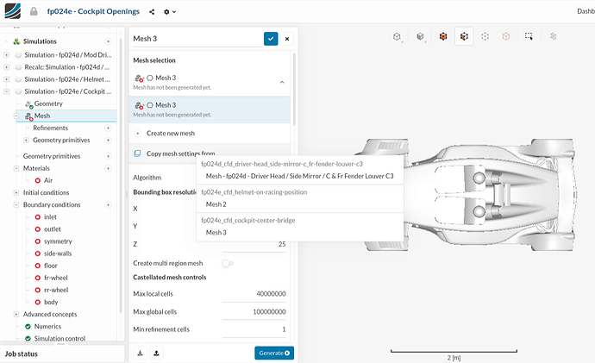Collapse the mesh selection dropdown chevron
The image size is (595, 363).
(282, 82)
